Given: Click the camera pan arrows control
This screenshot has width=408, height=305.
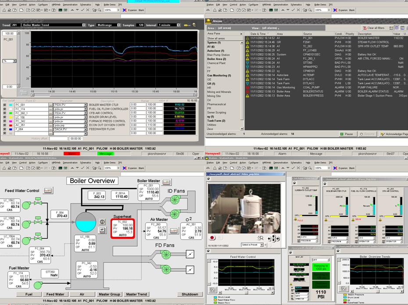Looking at the screenshot, I should point(274,238).
